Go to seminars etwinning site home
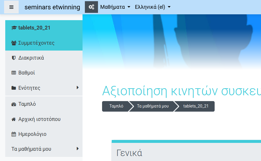Screen dimensions: 261x161 click(x=52, y=7)
